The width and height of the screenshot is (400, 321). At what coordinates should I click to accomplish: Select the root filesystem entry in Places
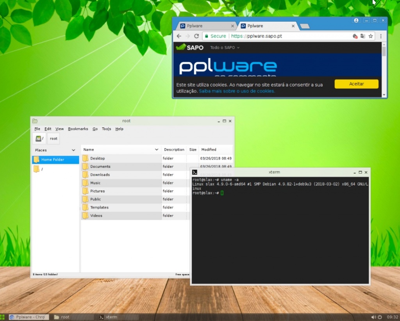[x=41, y=169]
